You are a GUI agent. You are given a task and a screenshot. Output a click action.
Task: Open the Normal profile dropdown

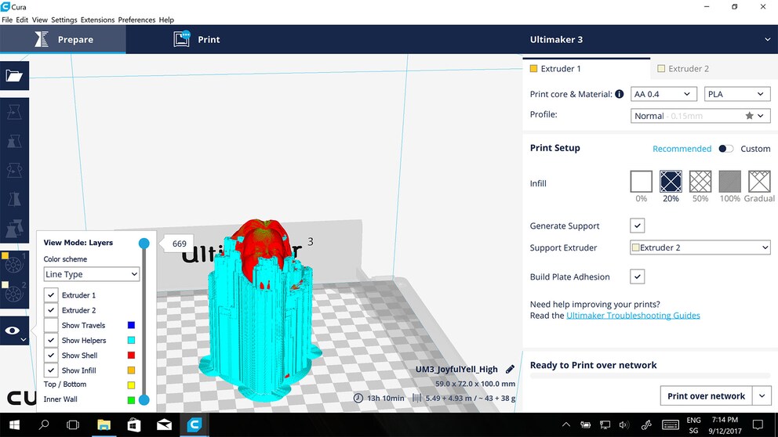700,115
